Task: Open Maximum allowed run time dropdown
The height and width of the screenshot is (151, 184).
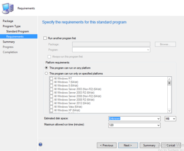Action: pyautogui.click(x=159, y=125)
